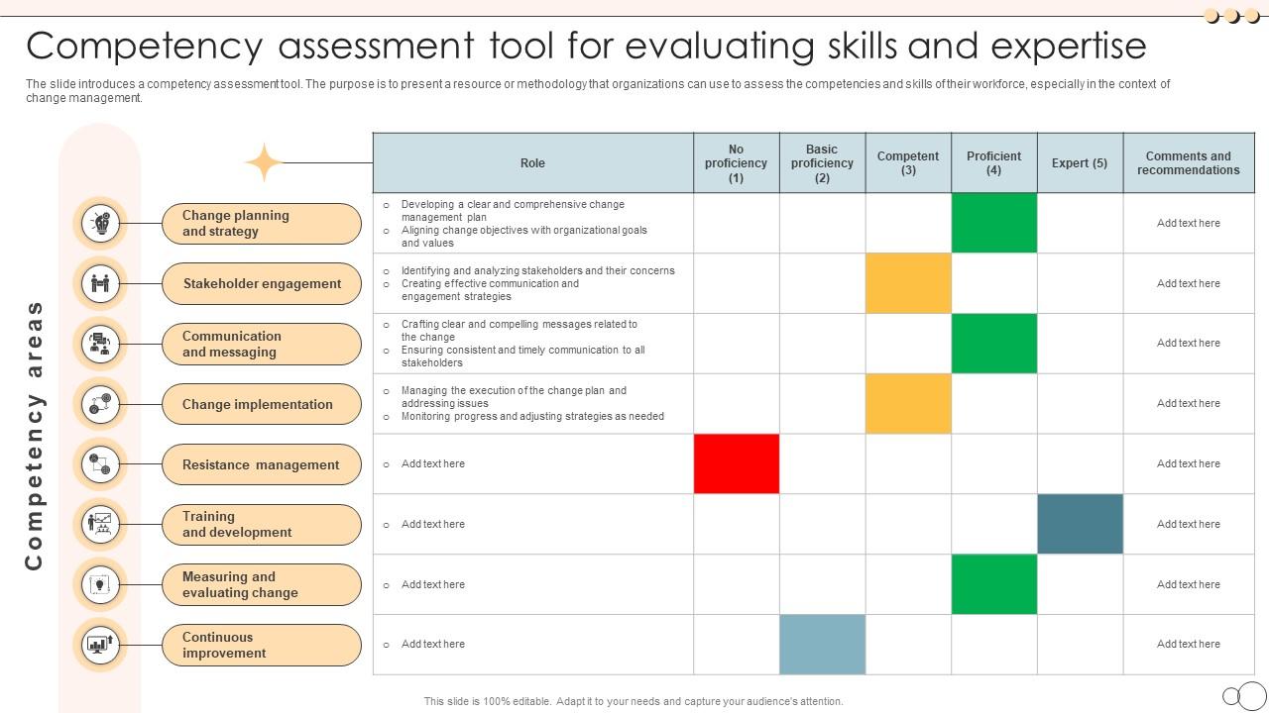Click the lightbulb icon beside Change planning
The image size is (1269, 713).
coord(100,223)
